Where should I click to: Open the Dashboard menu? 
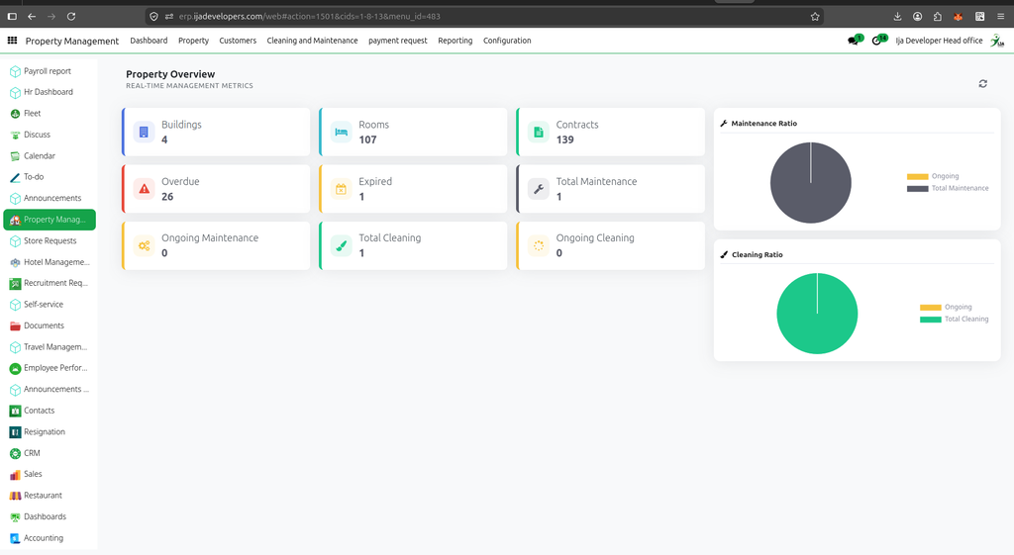point(149,40)
